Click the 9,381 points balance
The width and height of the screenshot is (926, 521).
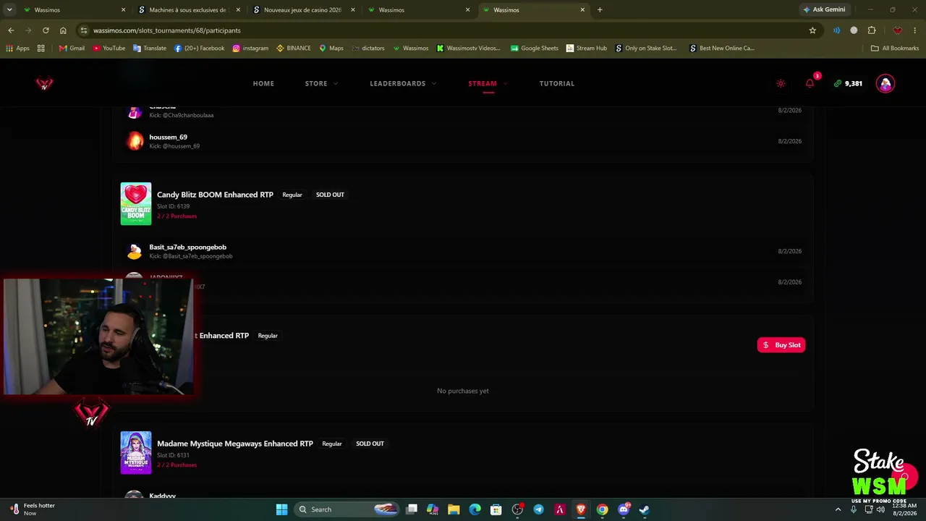[848, 84]
